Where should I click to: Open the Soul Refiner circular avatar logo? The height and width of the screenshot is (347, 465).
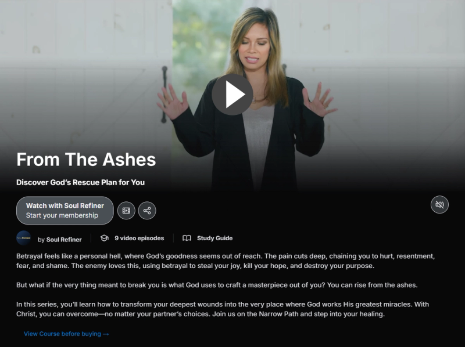tap(24, 238)
